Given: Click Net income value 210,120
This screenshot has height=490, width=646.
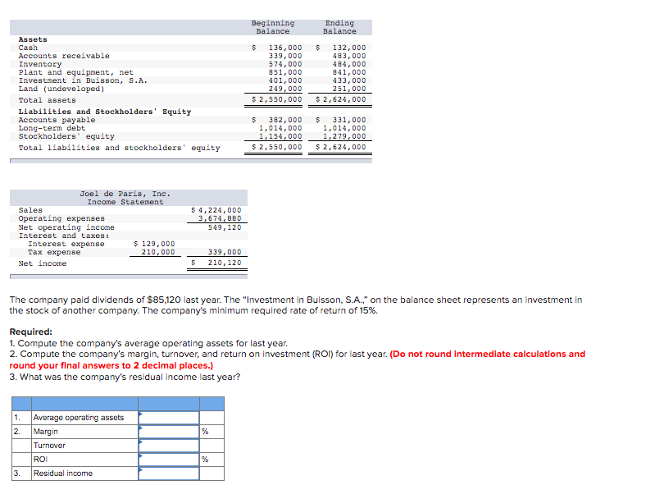Looking at the screenshot, I should 225,263.
